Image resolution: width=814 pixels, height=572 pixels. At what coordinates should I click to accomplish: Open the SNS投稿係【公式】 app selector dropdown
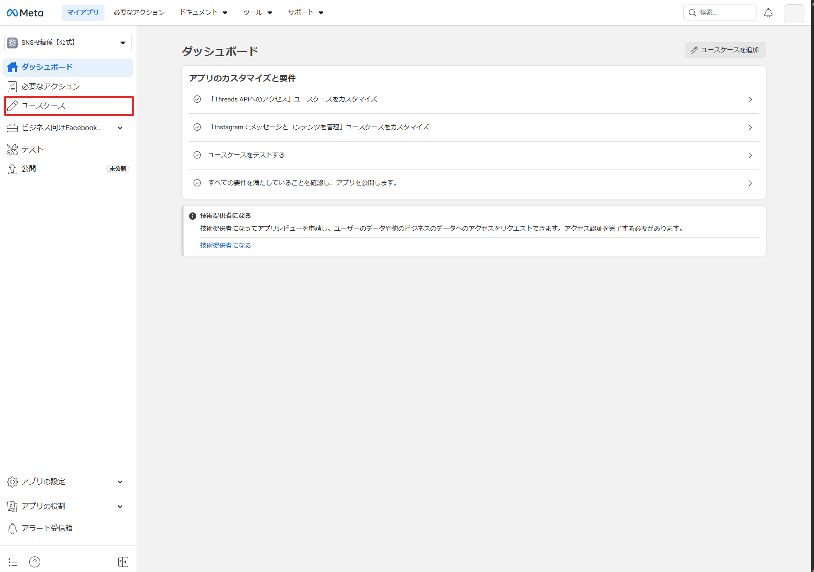[68, 43]
